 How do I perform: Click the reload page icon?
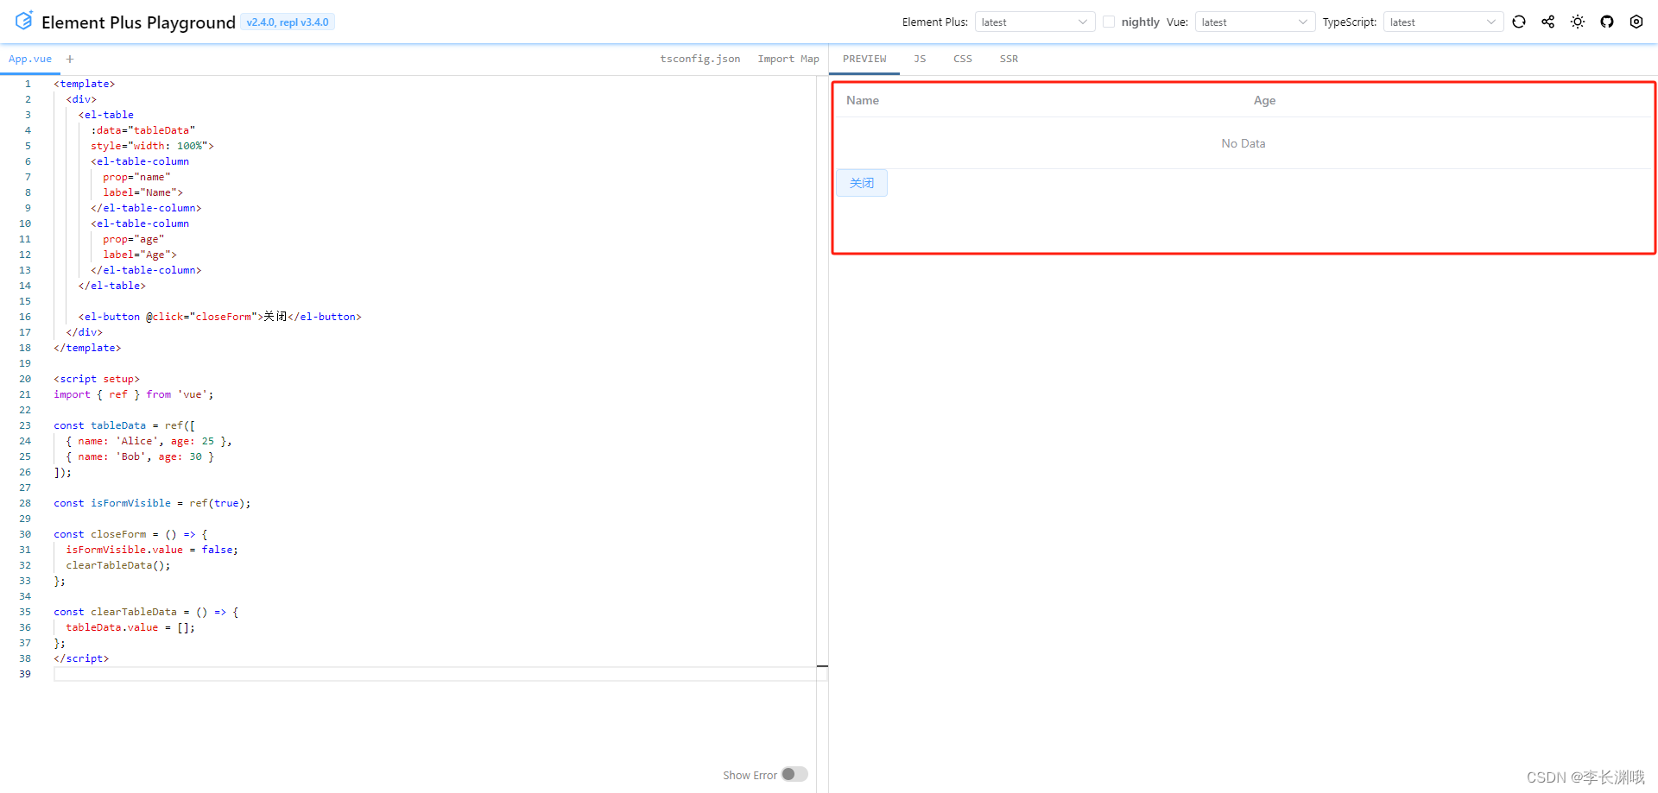[x=1519, y=22]
